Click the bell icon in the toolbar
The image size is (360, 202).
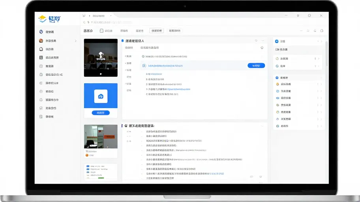(x=315, y=30)
